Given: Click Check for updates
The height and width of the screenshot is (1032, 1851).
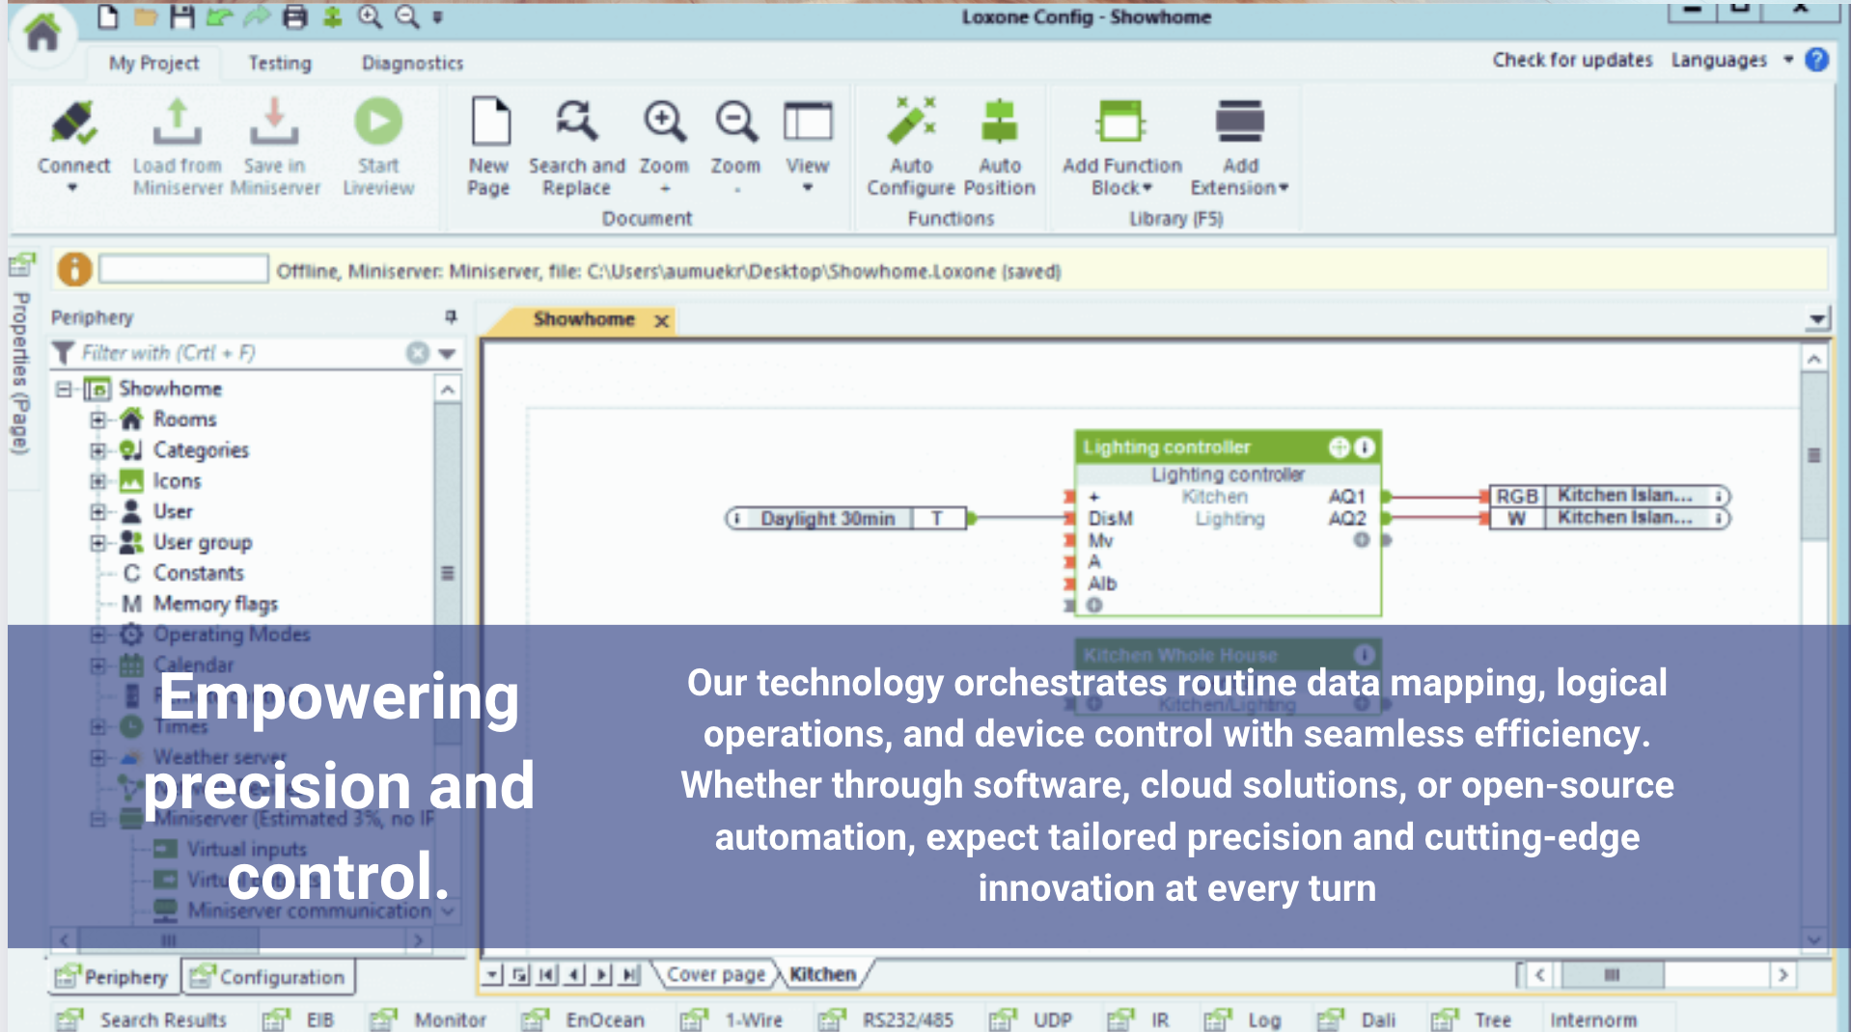Looking at the screenshot, I should (x=1572, y=60).
